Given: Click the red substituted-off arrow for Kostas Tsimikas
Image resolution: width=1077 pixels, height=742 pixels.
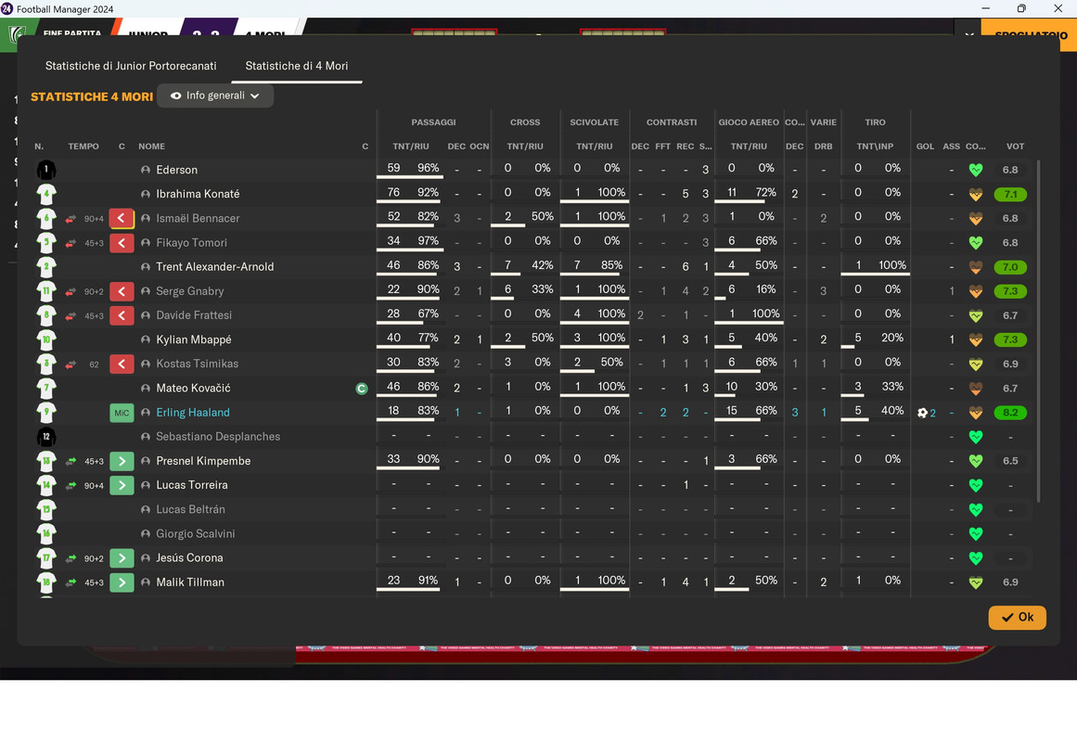Looking at the screenshot, I should (x=122, y=365).
